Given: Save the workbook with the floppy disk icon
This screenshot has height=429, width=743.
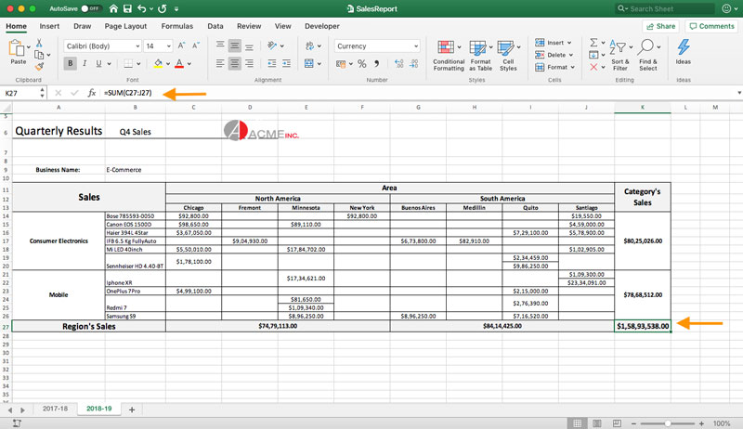Looking at the screenshot, I should tap(127, 8).
